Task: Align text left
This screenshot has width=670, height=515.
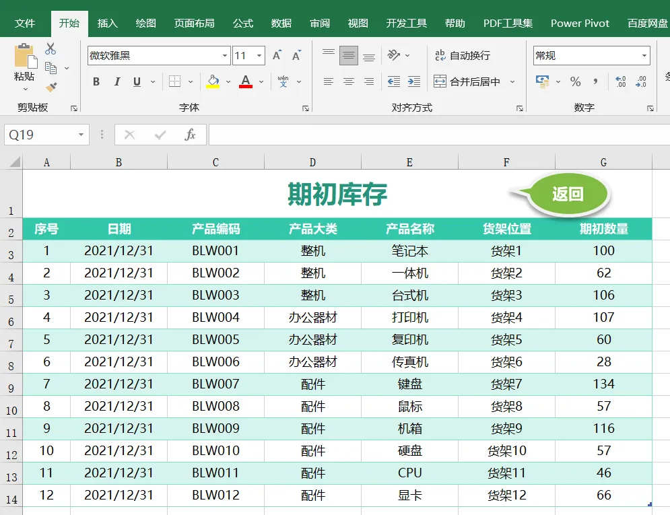Action: coord(329,81)
